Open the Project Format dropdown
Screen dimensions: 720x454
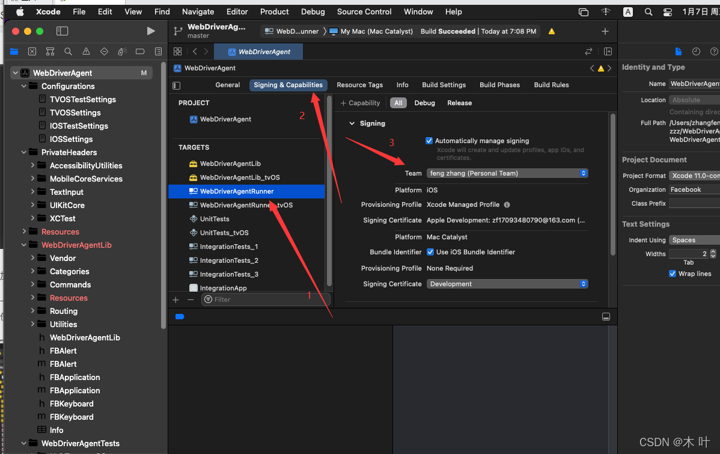click(694, 176)
